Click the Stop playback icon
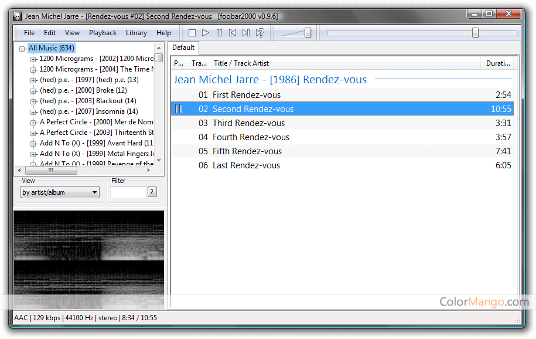 pos(192,33)
